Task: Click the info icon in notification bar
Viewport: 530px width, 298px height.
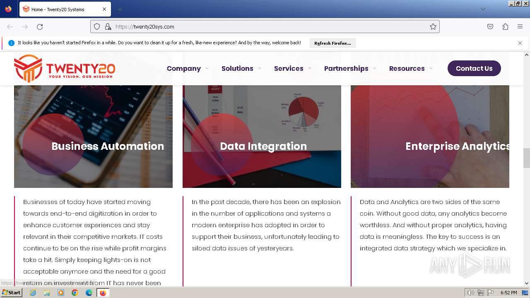Action: point(11,43)
